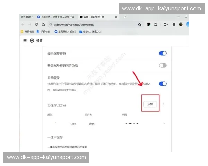Click the settings gear icon
The width and height of the screenshot is (208, 166).
click(32, 40)
